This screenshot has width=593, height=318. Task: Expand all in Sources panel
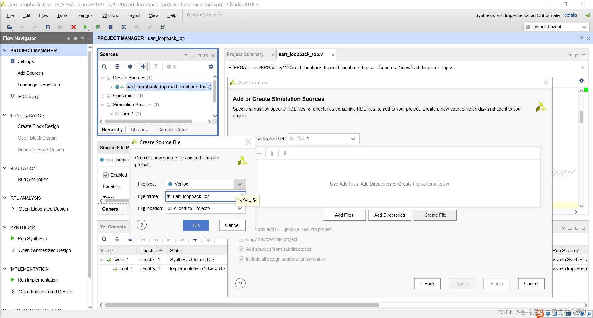point(130,66)
